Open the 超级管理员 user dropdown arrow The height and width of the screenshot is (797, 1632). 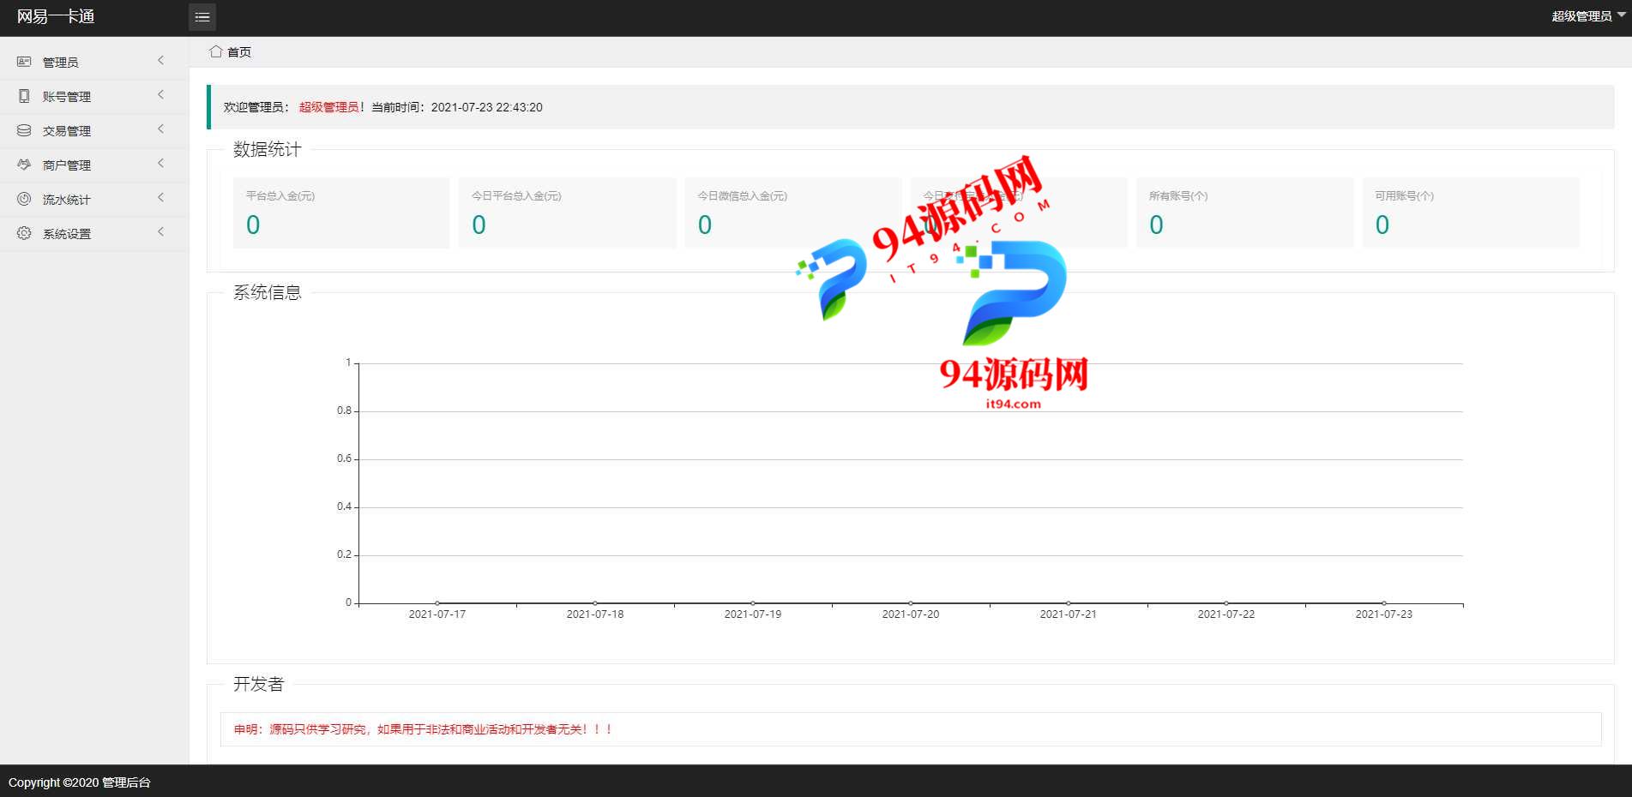point(1622,15)
